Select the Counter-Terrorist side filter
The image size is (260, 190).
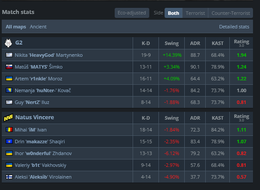231,13
